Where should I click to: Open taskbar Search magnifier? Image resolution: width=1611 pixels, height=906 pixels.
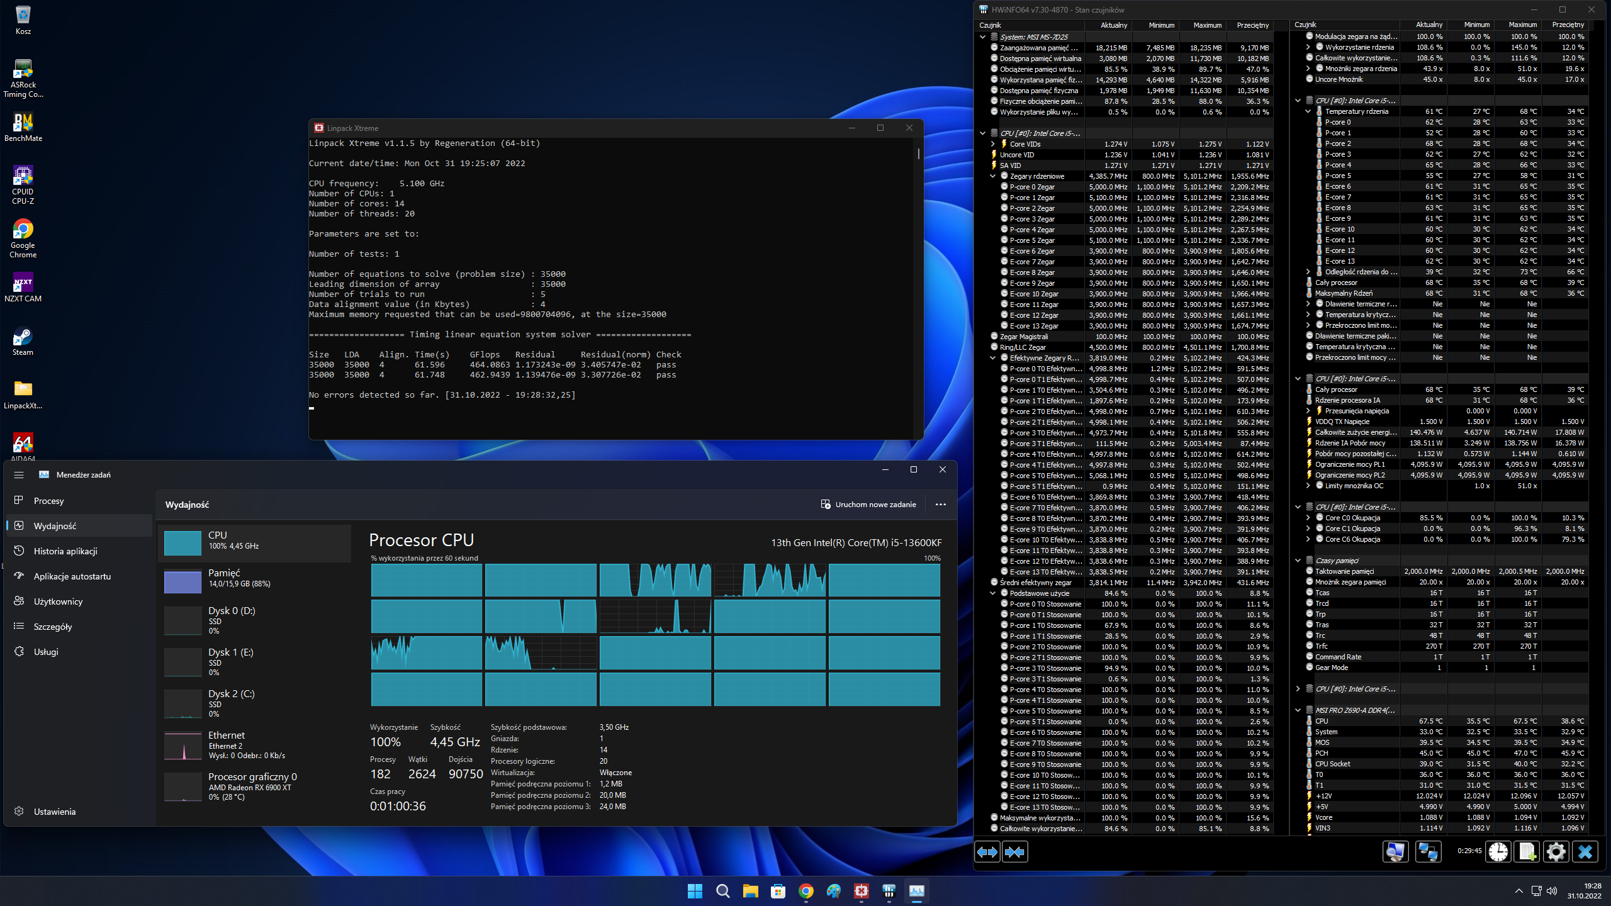pyautogui.click(x=722, y=891)
